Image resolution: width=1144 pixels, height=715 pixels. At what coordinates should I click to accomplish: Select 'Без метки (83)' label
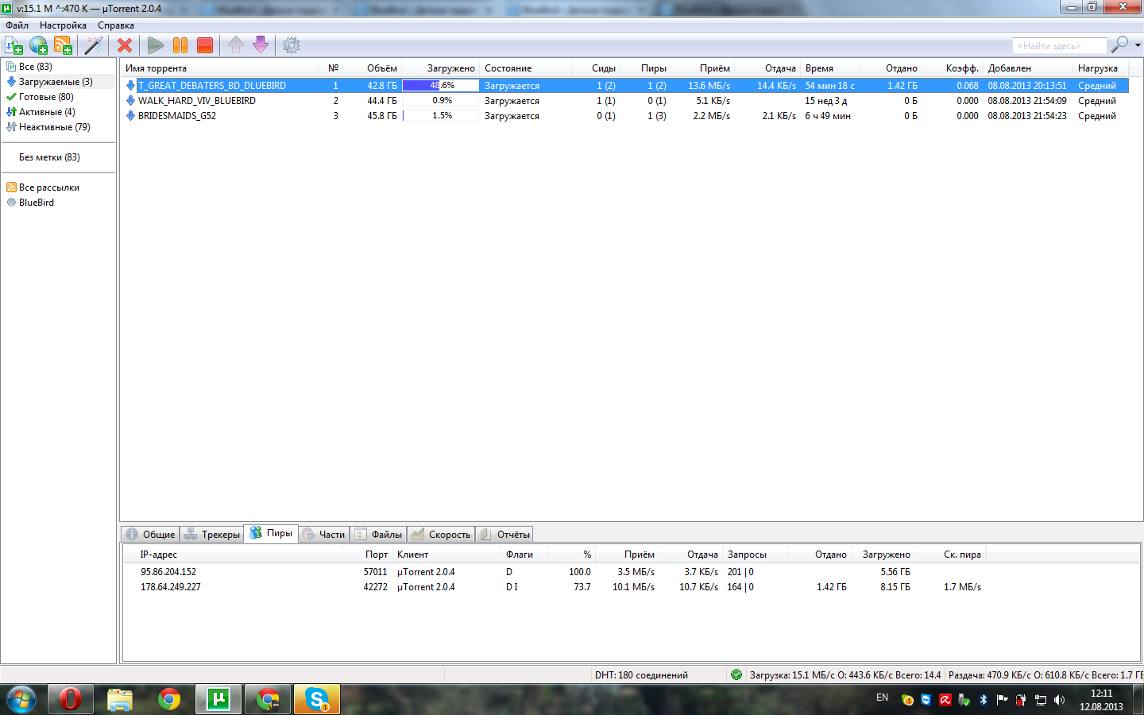tap(49, 157)
